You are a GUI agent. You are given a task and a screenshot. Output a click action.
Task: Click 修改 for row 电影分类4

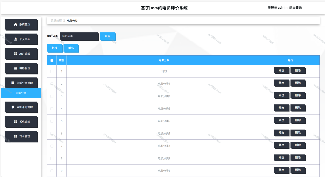pyautogui.click(x=282, y=133)
